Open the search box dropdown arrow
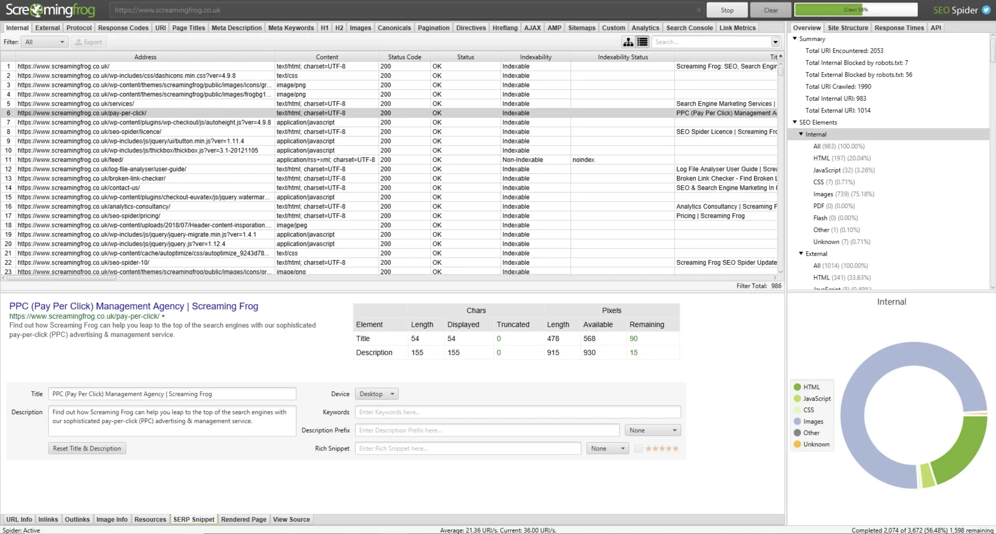This screenshot has width=996, height=534. [x=775, y=42]
